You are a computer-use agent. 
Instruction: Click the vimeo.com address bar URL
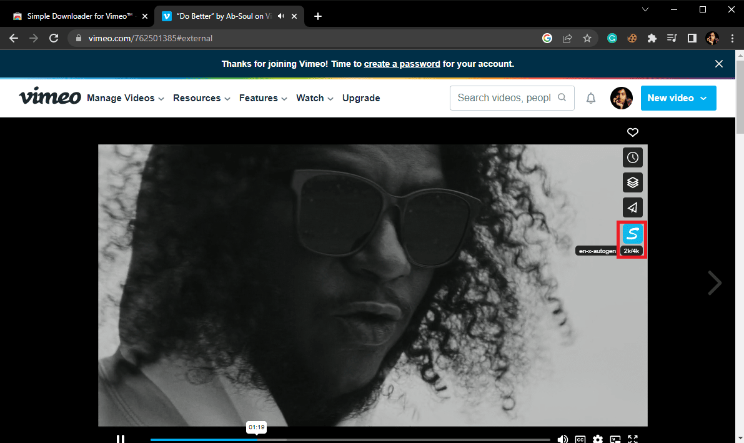pyautogui.click(x=151, y=39)
